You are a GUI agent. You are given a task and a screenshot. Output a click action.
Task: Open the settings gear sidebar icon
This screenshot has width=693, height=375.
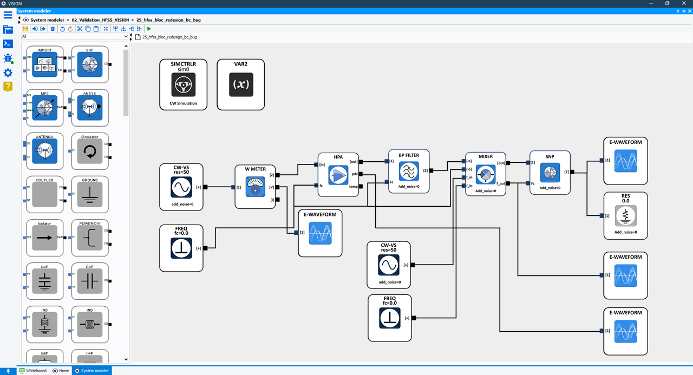coord(8,73)
